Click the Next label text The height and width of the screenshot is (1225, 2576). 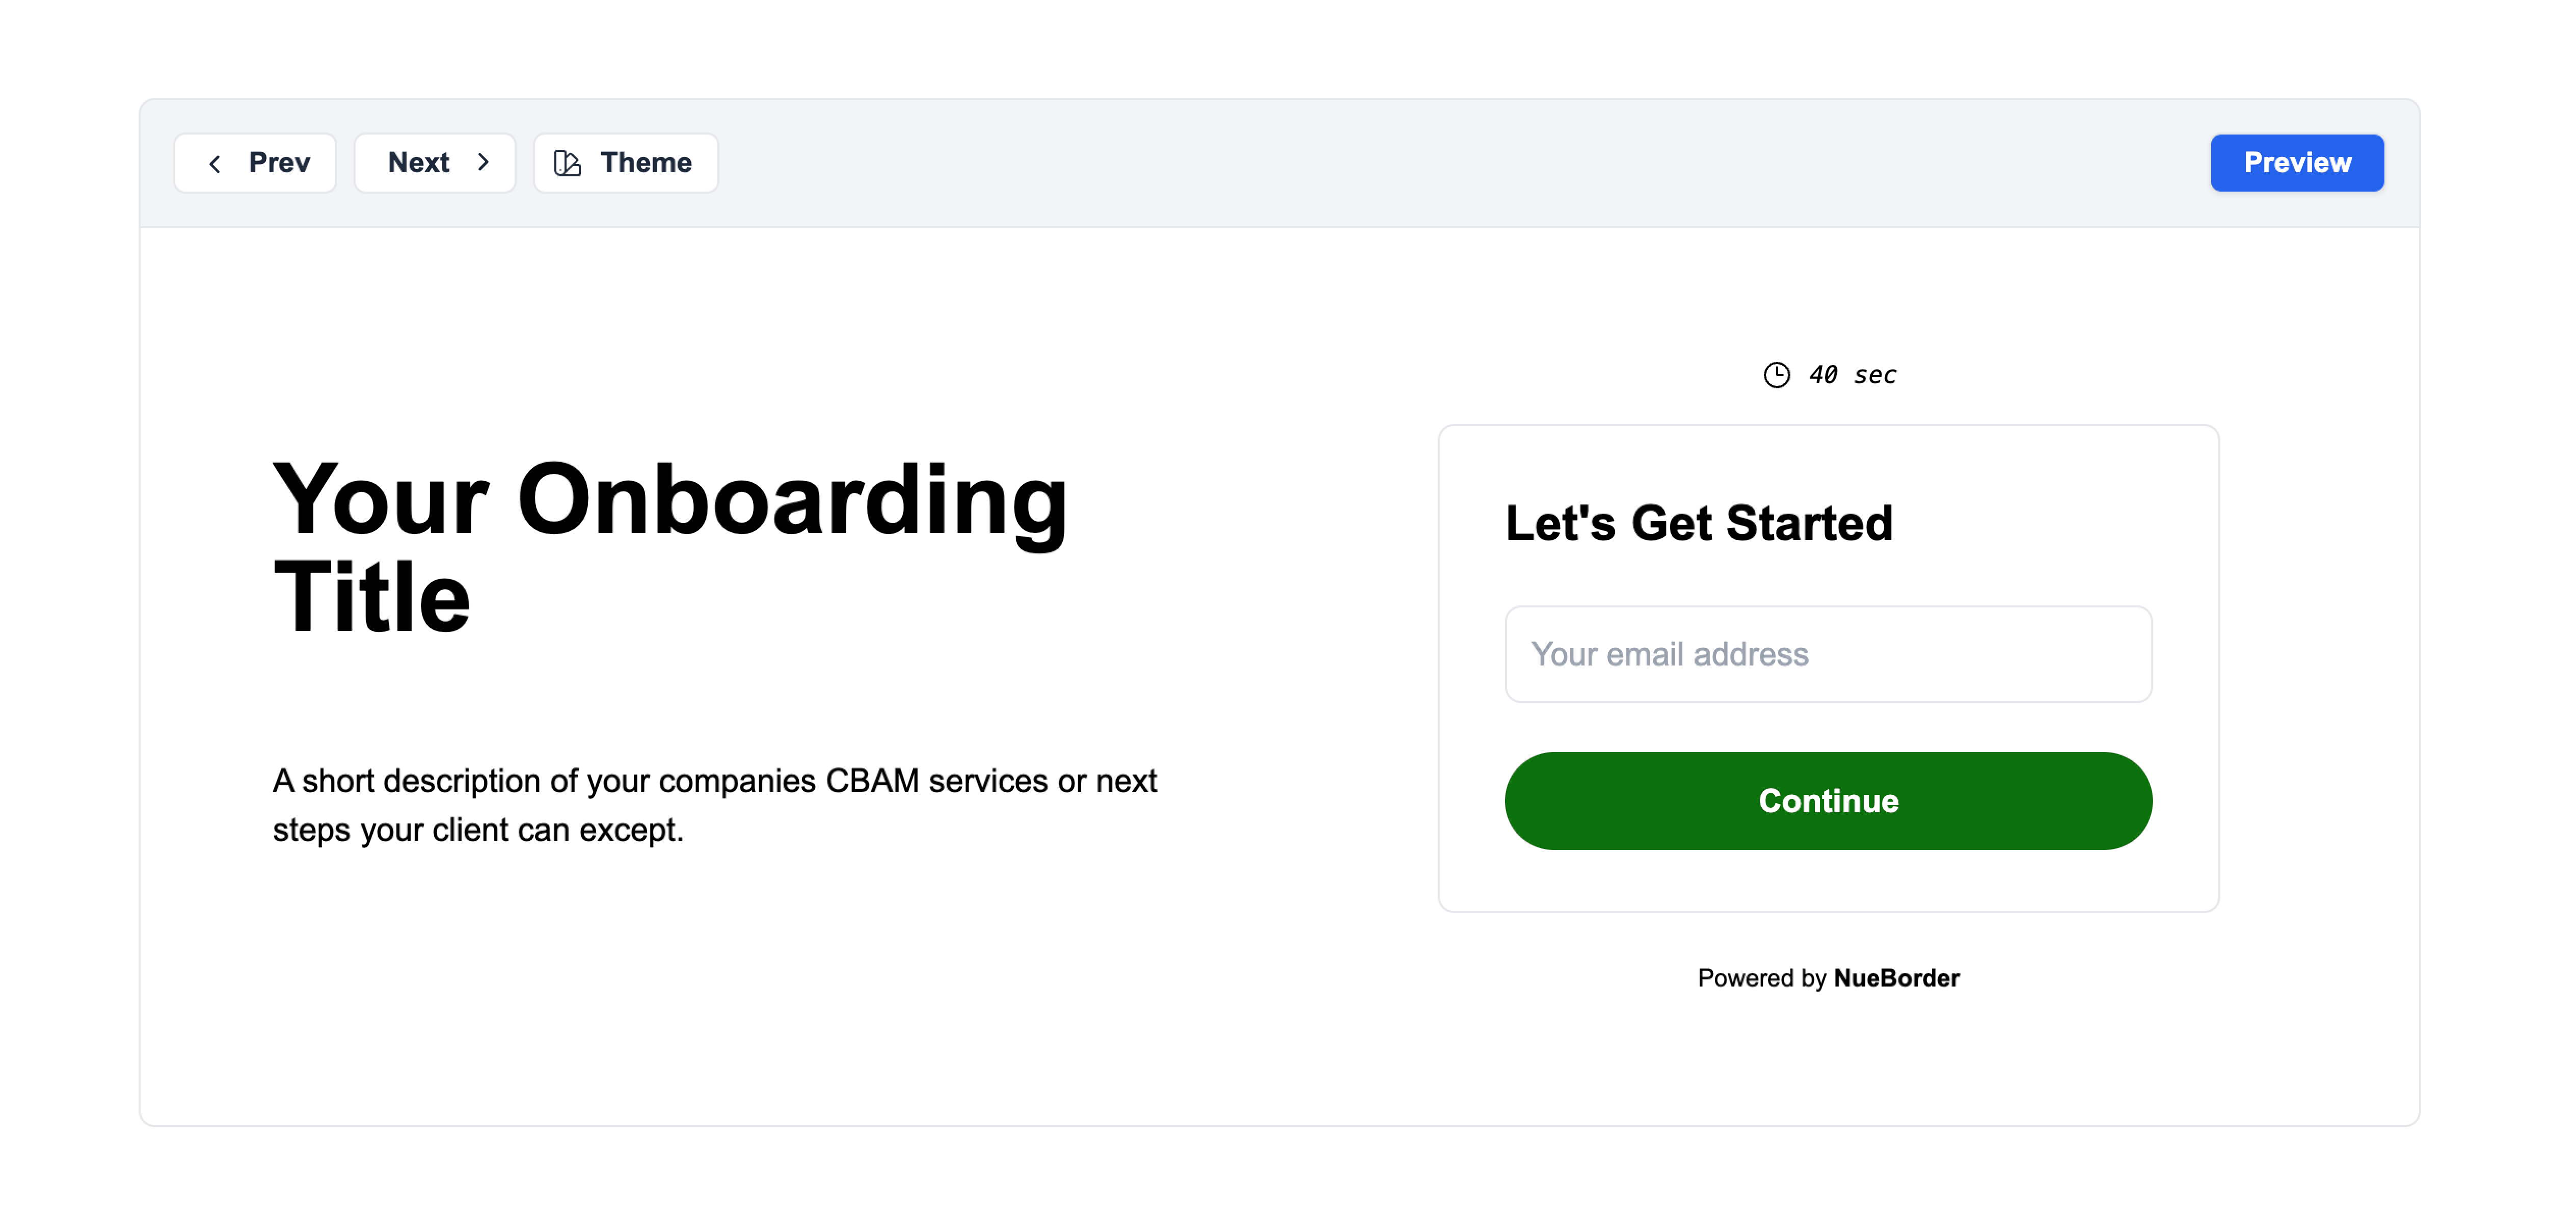(x=418, y=163)
